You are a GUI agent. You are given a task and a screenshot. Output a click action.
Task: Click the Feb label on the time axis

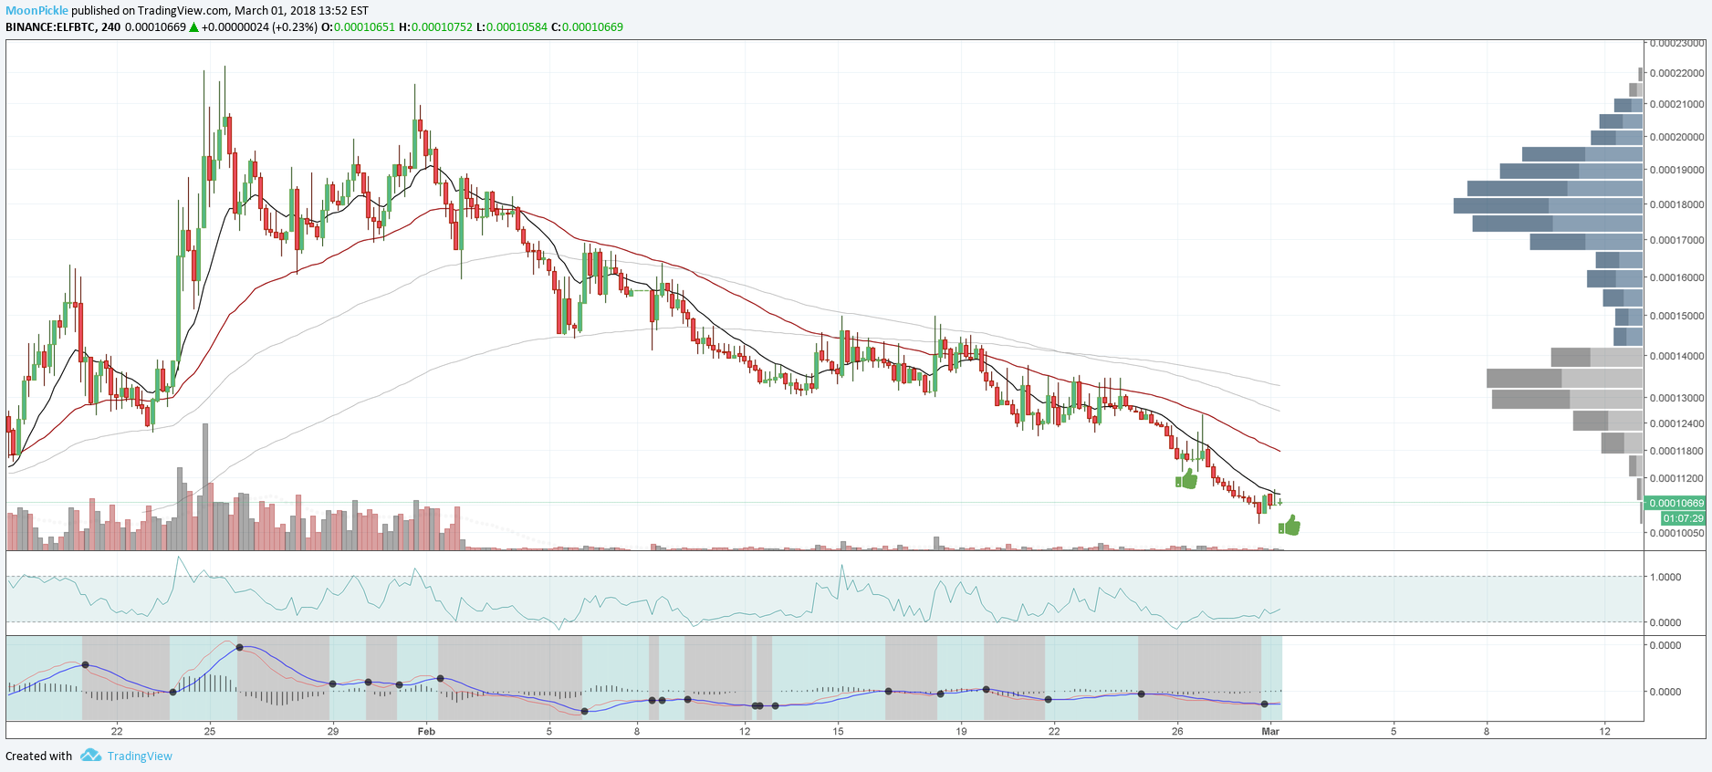(426, 731)
